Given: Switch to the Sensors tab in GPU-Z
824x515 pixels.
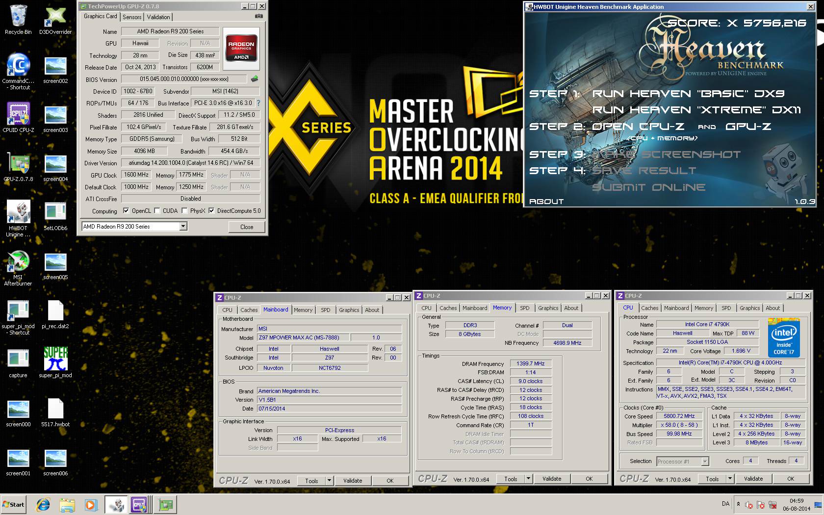Looking at the screenshot, I should (x=132, y=17).
